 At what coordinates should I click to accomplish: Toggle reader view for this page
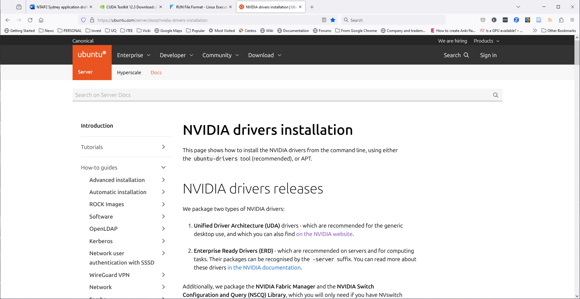pos(324,20)
